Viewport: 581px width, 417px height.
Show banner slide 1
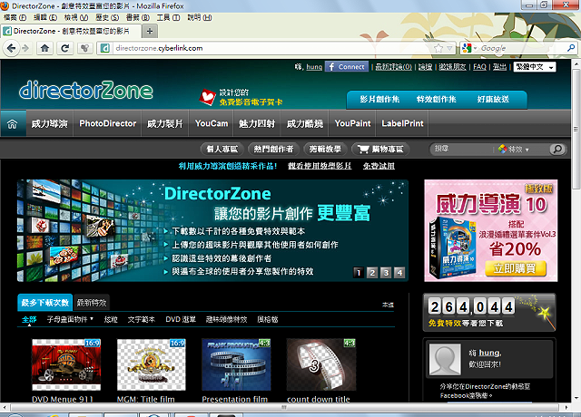(x=359, y=273)
